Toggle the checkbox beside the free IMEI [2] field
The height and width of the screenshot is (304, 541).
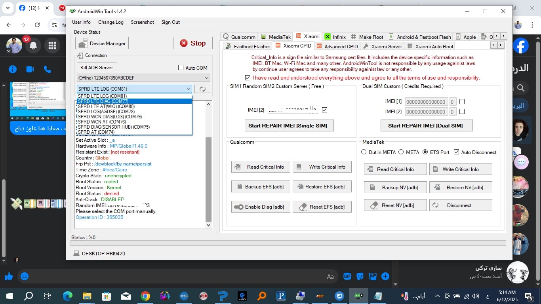[325, 110]
